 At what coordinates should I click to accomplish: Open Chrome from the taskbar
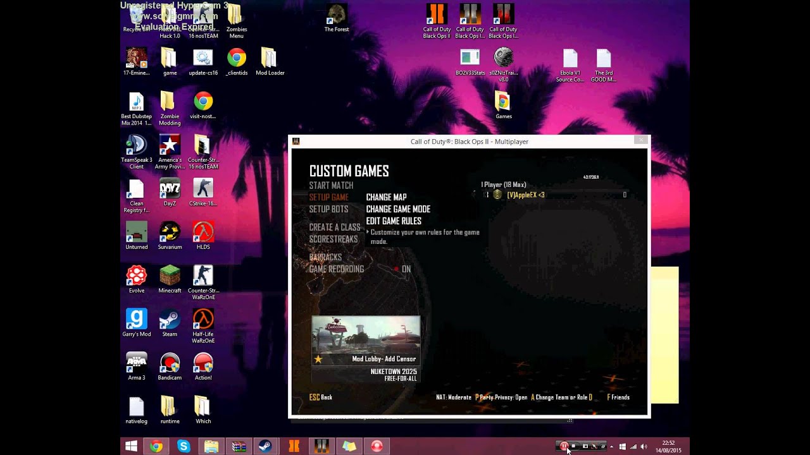tap(156, 446)
